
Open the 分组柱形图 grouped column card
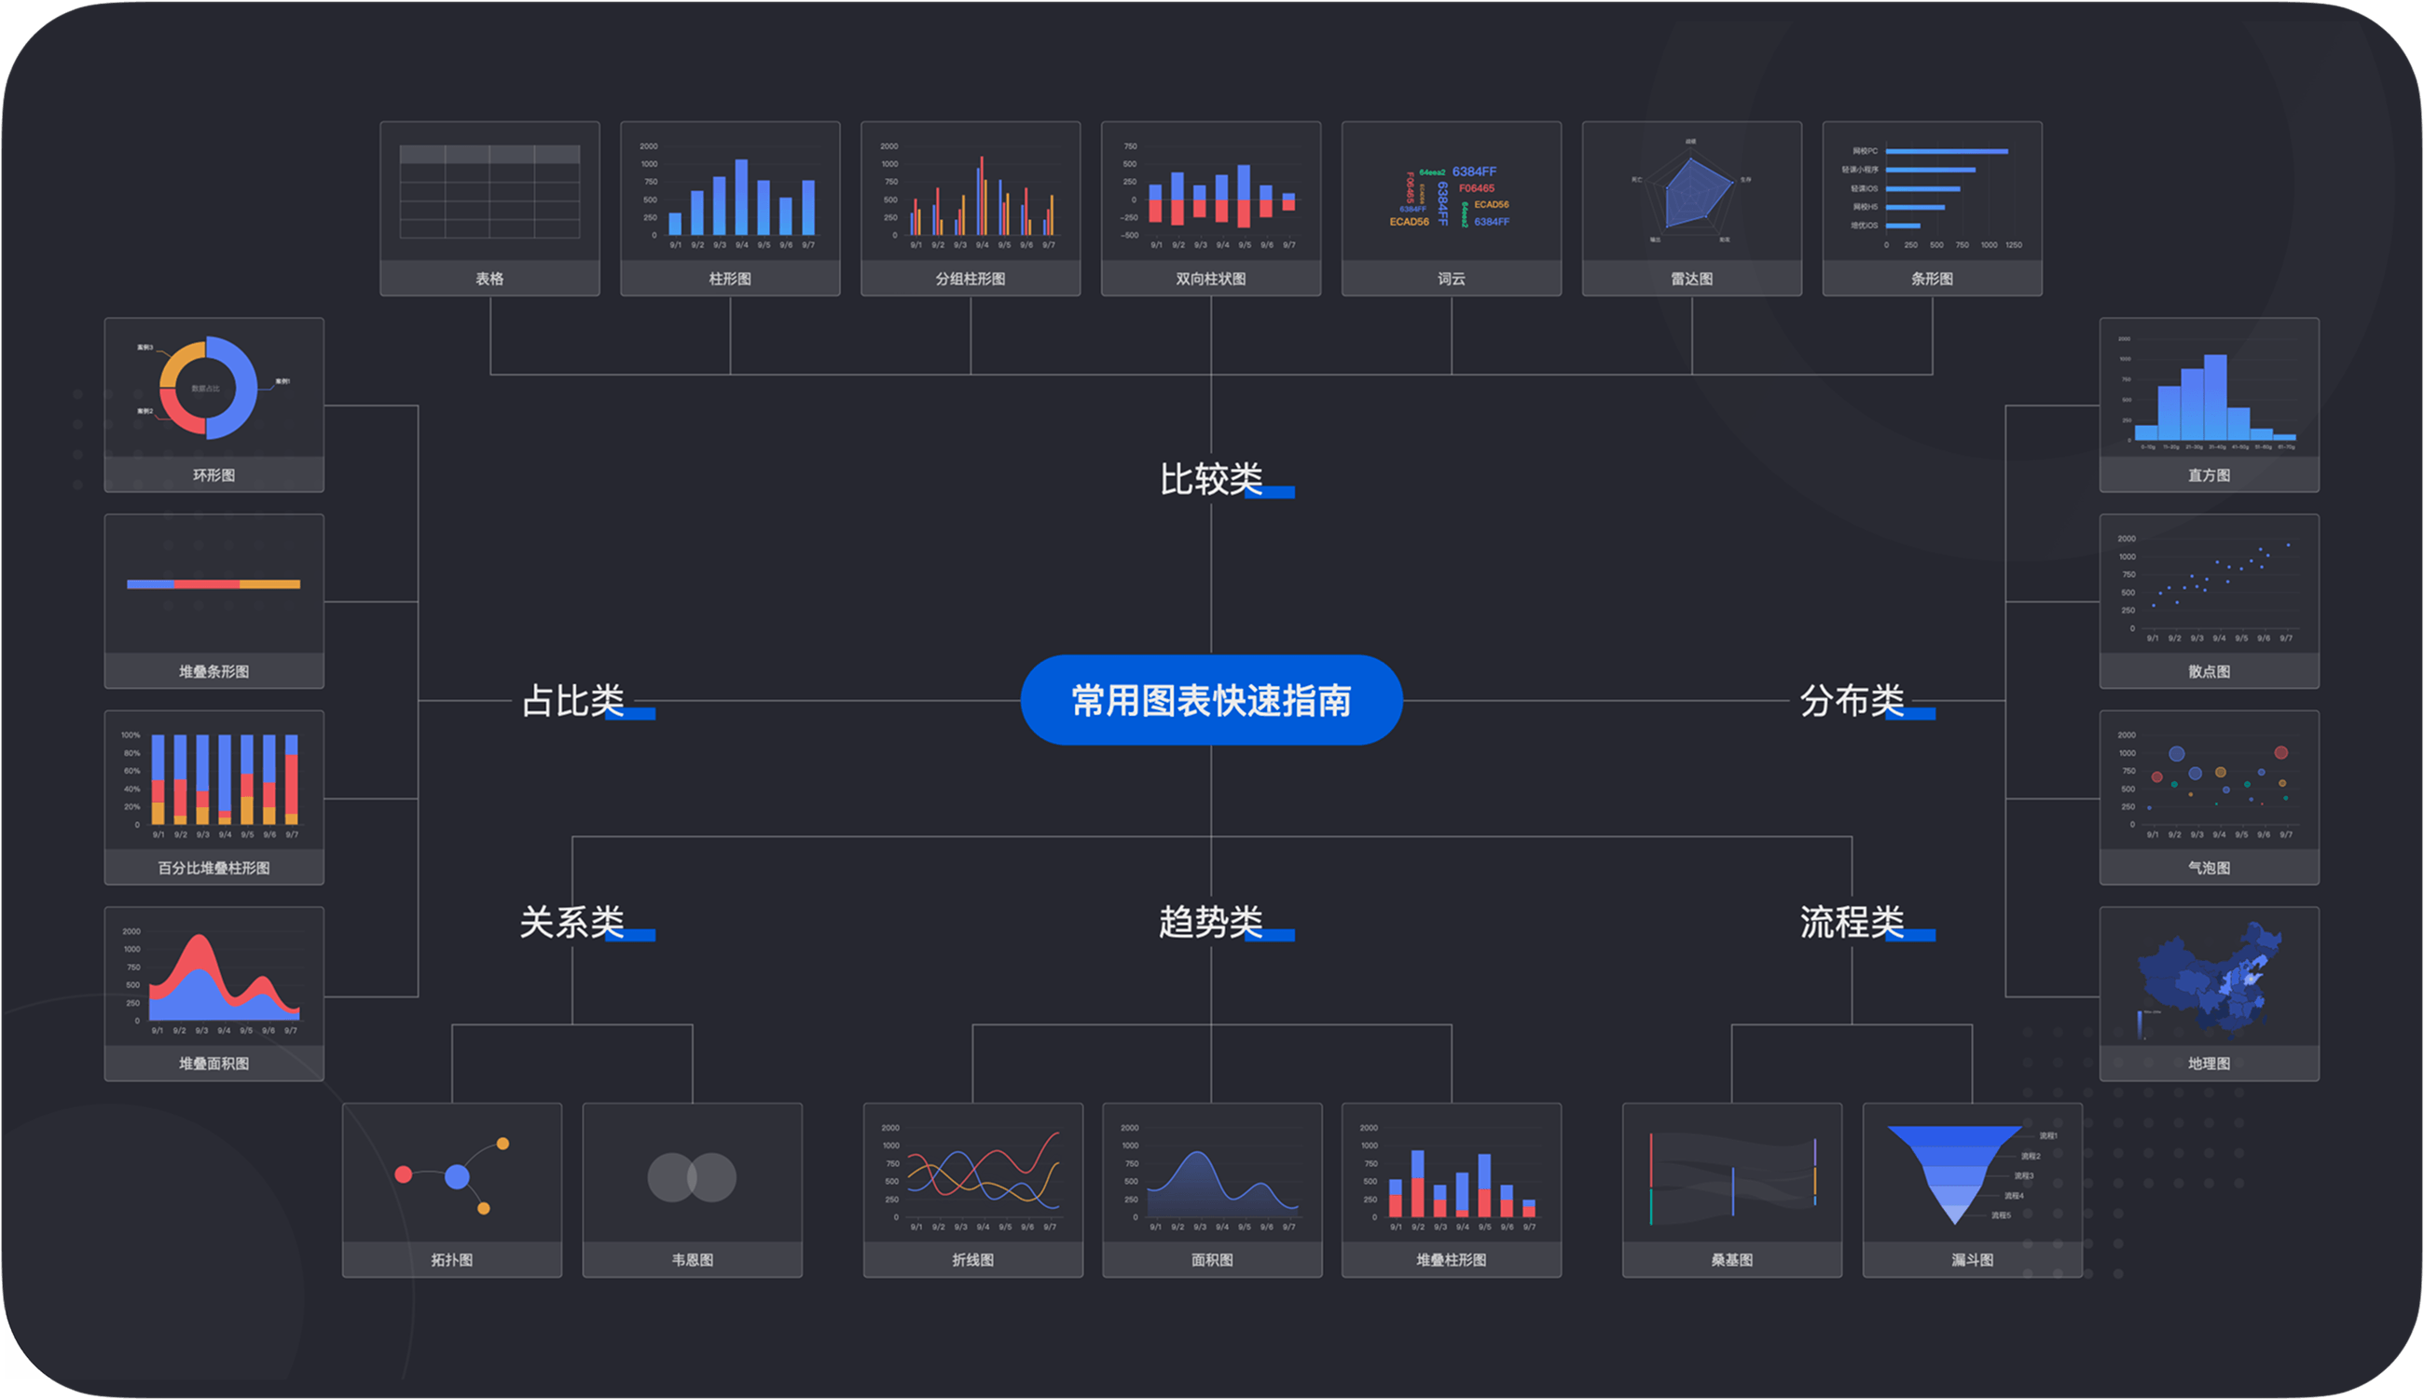[971, 209]
